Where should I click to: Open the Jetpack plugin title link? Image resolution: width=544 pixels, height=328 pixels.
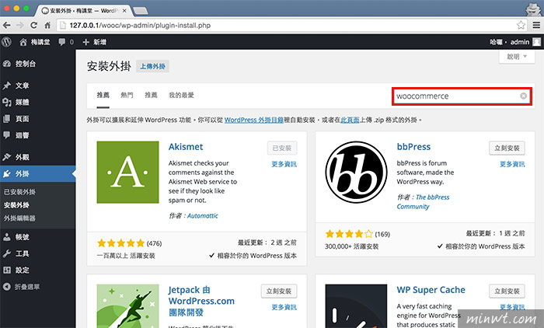201,302
